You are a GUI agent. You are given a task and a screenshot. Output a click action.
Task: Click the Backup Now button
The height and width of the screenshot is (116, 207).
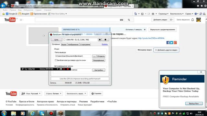[x=194, y=103]
